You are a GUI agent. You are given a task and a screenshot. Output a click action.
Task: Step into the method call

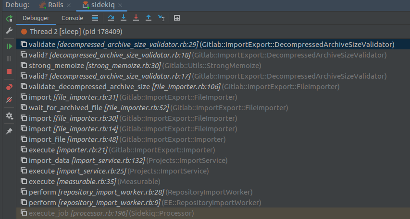(x=124, y=18)
